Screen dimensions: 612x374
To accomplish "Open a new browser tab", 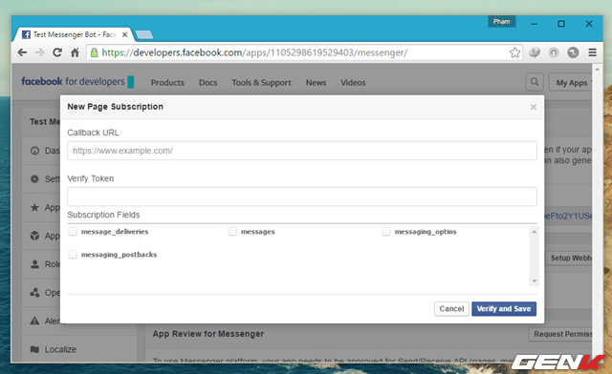I will click(x=144, y=35).
